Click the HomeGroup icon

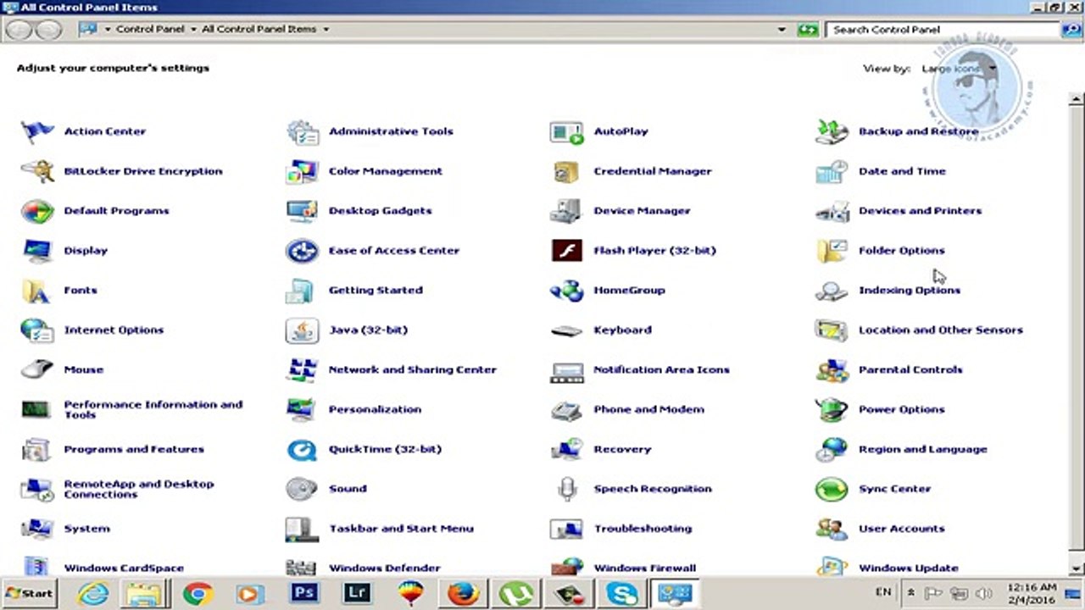click(x=566, y=291)
